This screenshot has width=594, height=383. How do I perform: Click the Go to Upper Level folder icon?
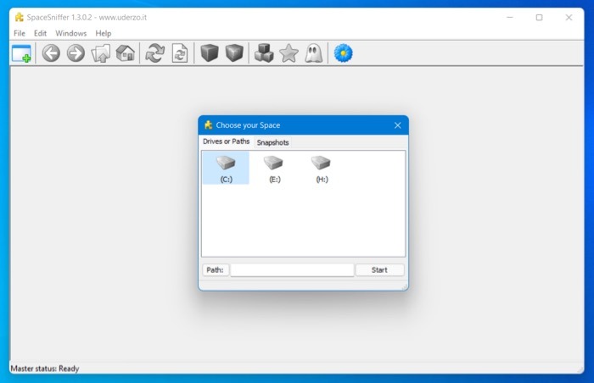pos(101,54)
